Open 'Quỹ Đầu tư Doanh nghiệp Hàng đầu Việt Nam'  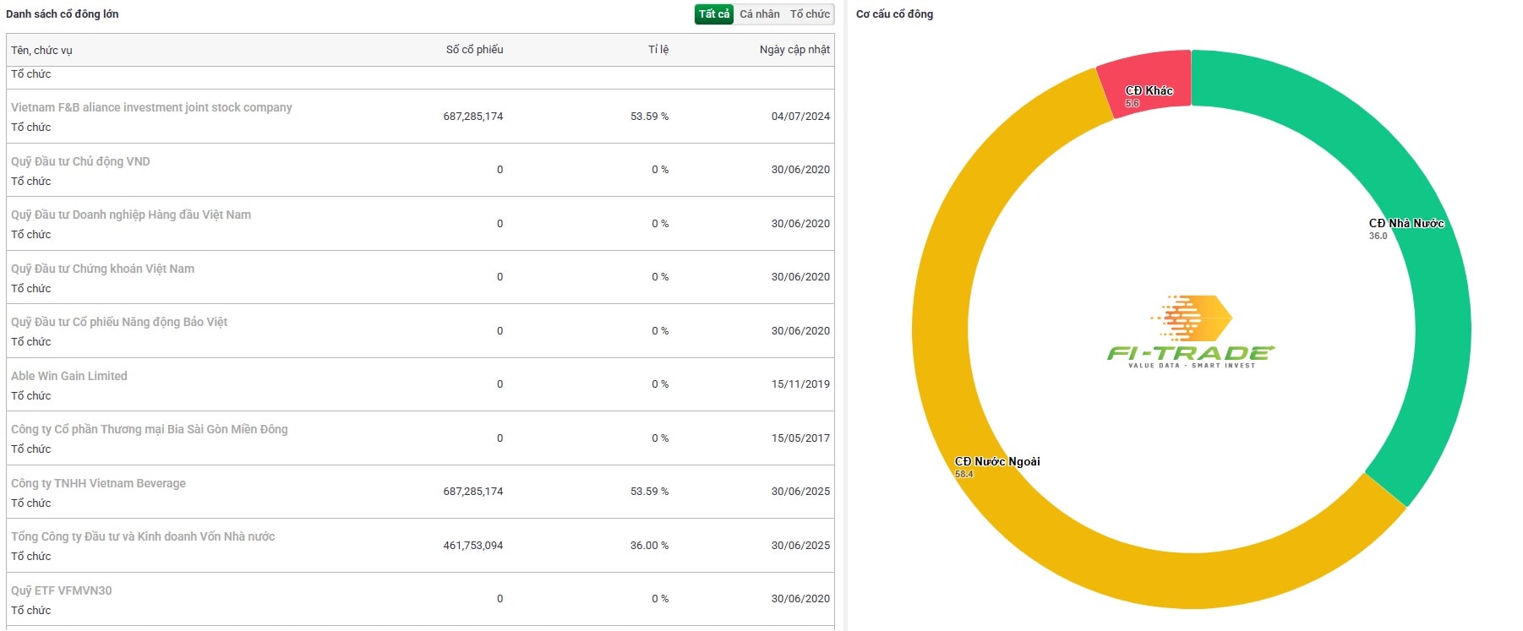point(131,215)
